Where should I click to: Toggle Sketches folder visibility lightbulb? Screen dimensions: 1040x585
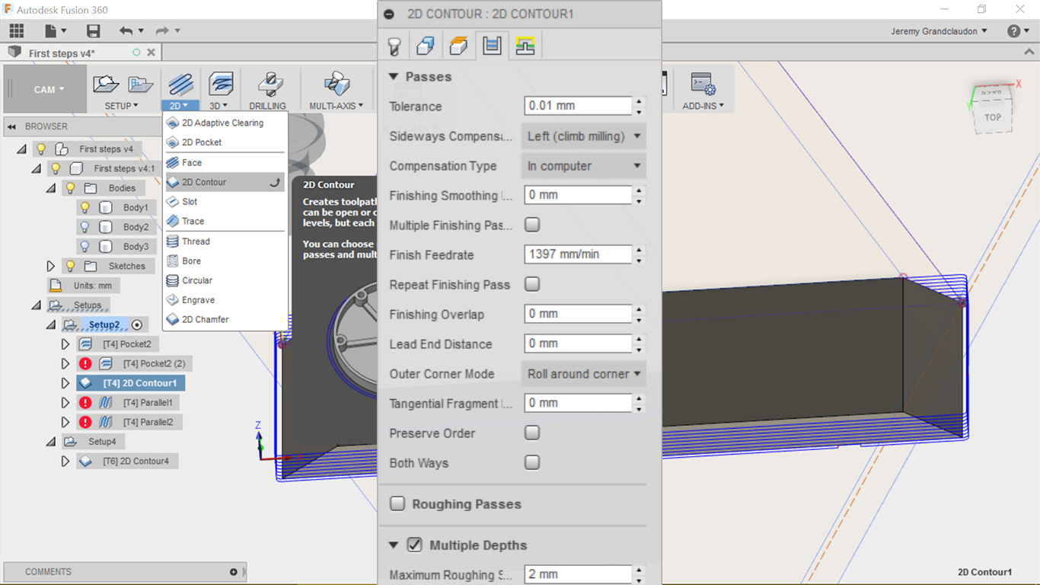coord(70,266)
